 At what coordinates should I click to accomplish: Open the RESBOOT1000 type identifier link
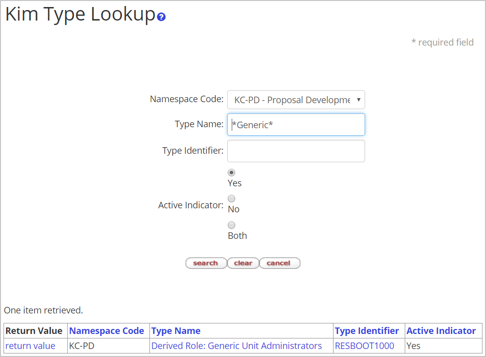[x=365, y=345]
